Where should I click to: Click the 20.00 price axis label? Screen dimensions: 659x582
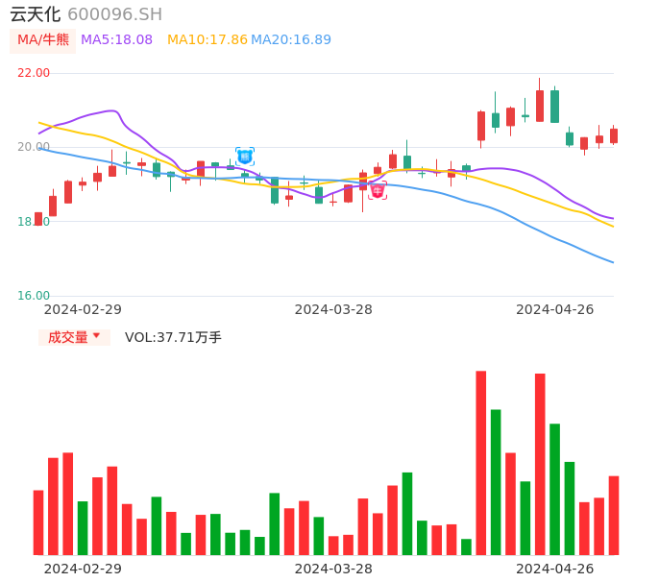(34, 147)
